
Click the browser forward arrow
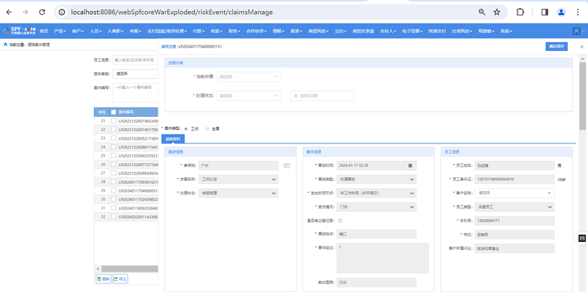[26, 12]
